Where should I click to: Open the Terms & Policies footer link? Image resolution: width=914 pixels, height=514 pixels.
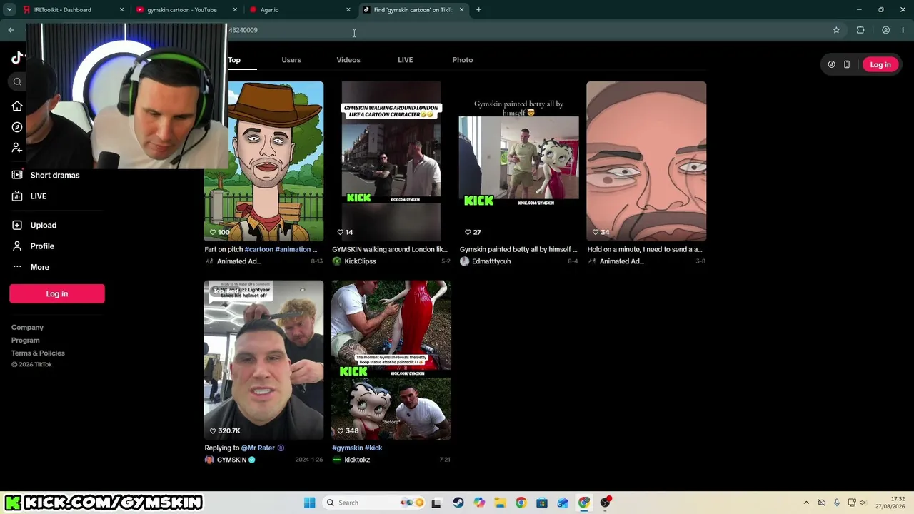(x=38, y=353)
